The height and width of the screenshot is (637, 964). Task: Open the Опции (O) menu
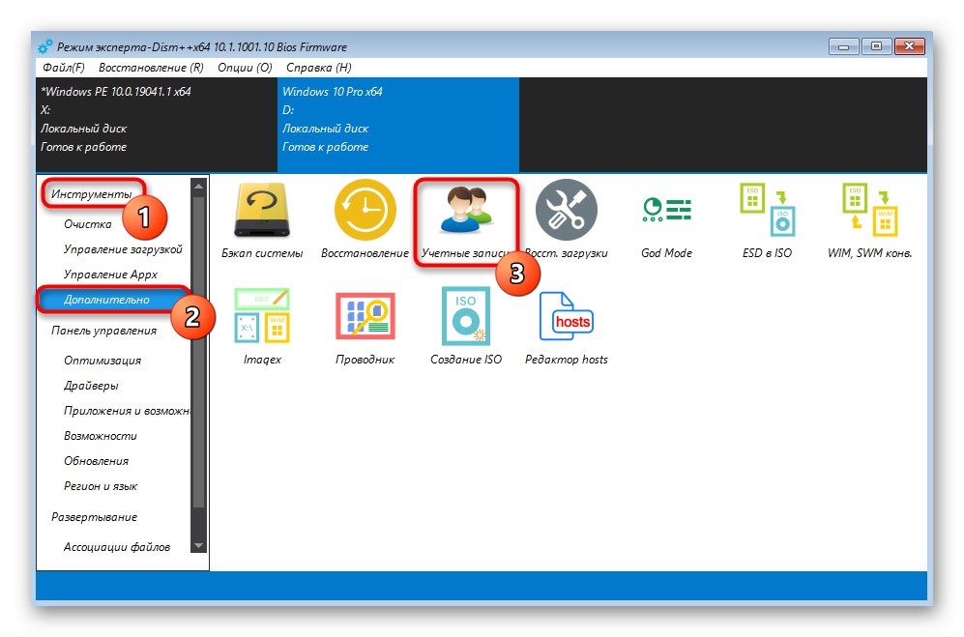tap(245, 68)
